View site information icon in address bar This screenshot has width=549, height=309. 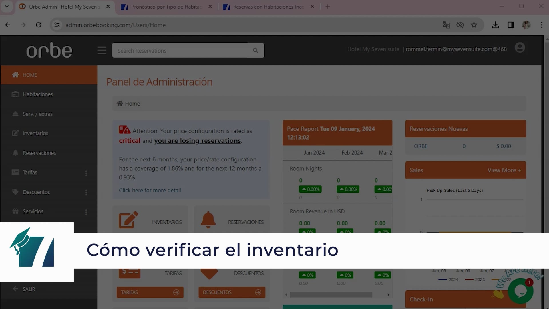click(x=57, y=25)
